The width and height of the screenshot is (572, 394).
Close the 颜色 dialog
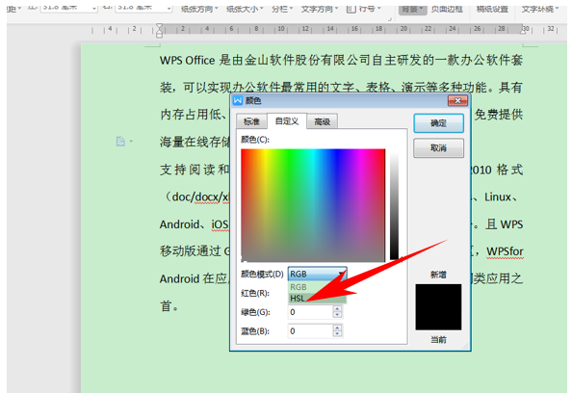(x=457, y=100)
